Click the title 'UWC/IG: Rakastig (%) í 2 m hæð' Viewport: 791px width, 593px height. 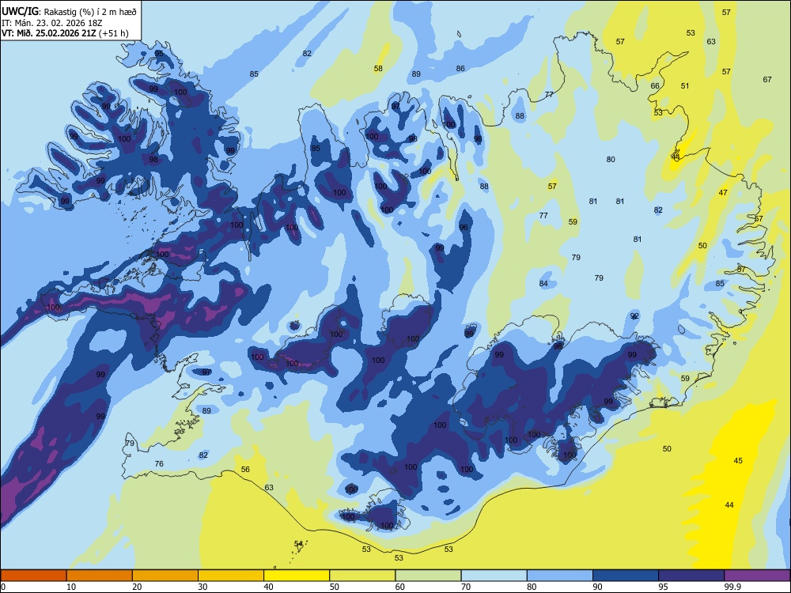tap(69, 12)
